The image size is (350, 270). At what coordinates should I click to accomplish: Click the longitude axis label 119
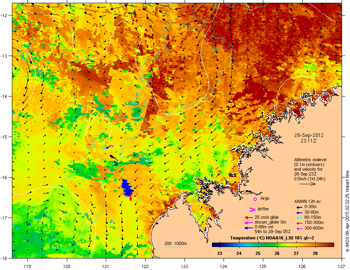tap(27, 266)
